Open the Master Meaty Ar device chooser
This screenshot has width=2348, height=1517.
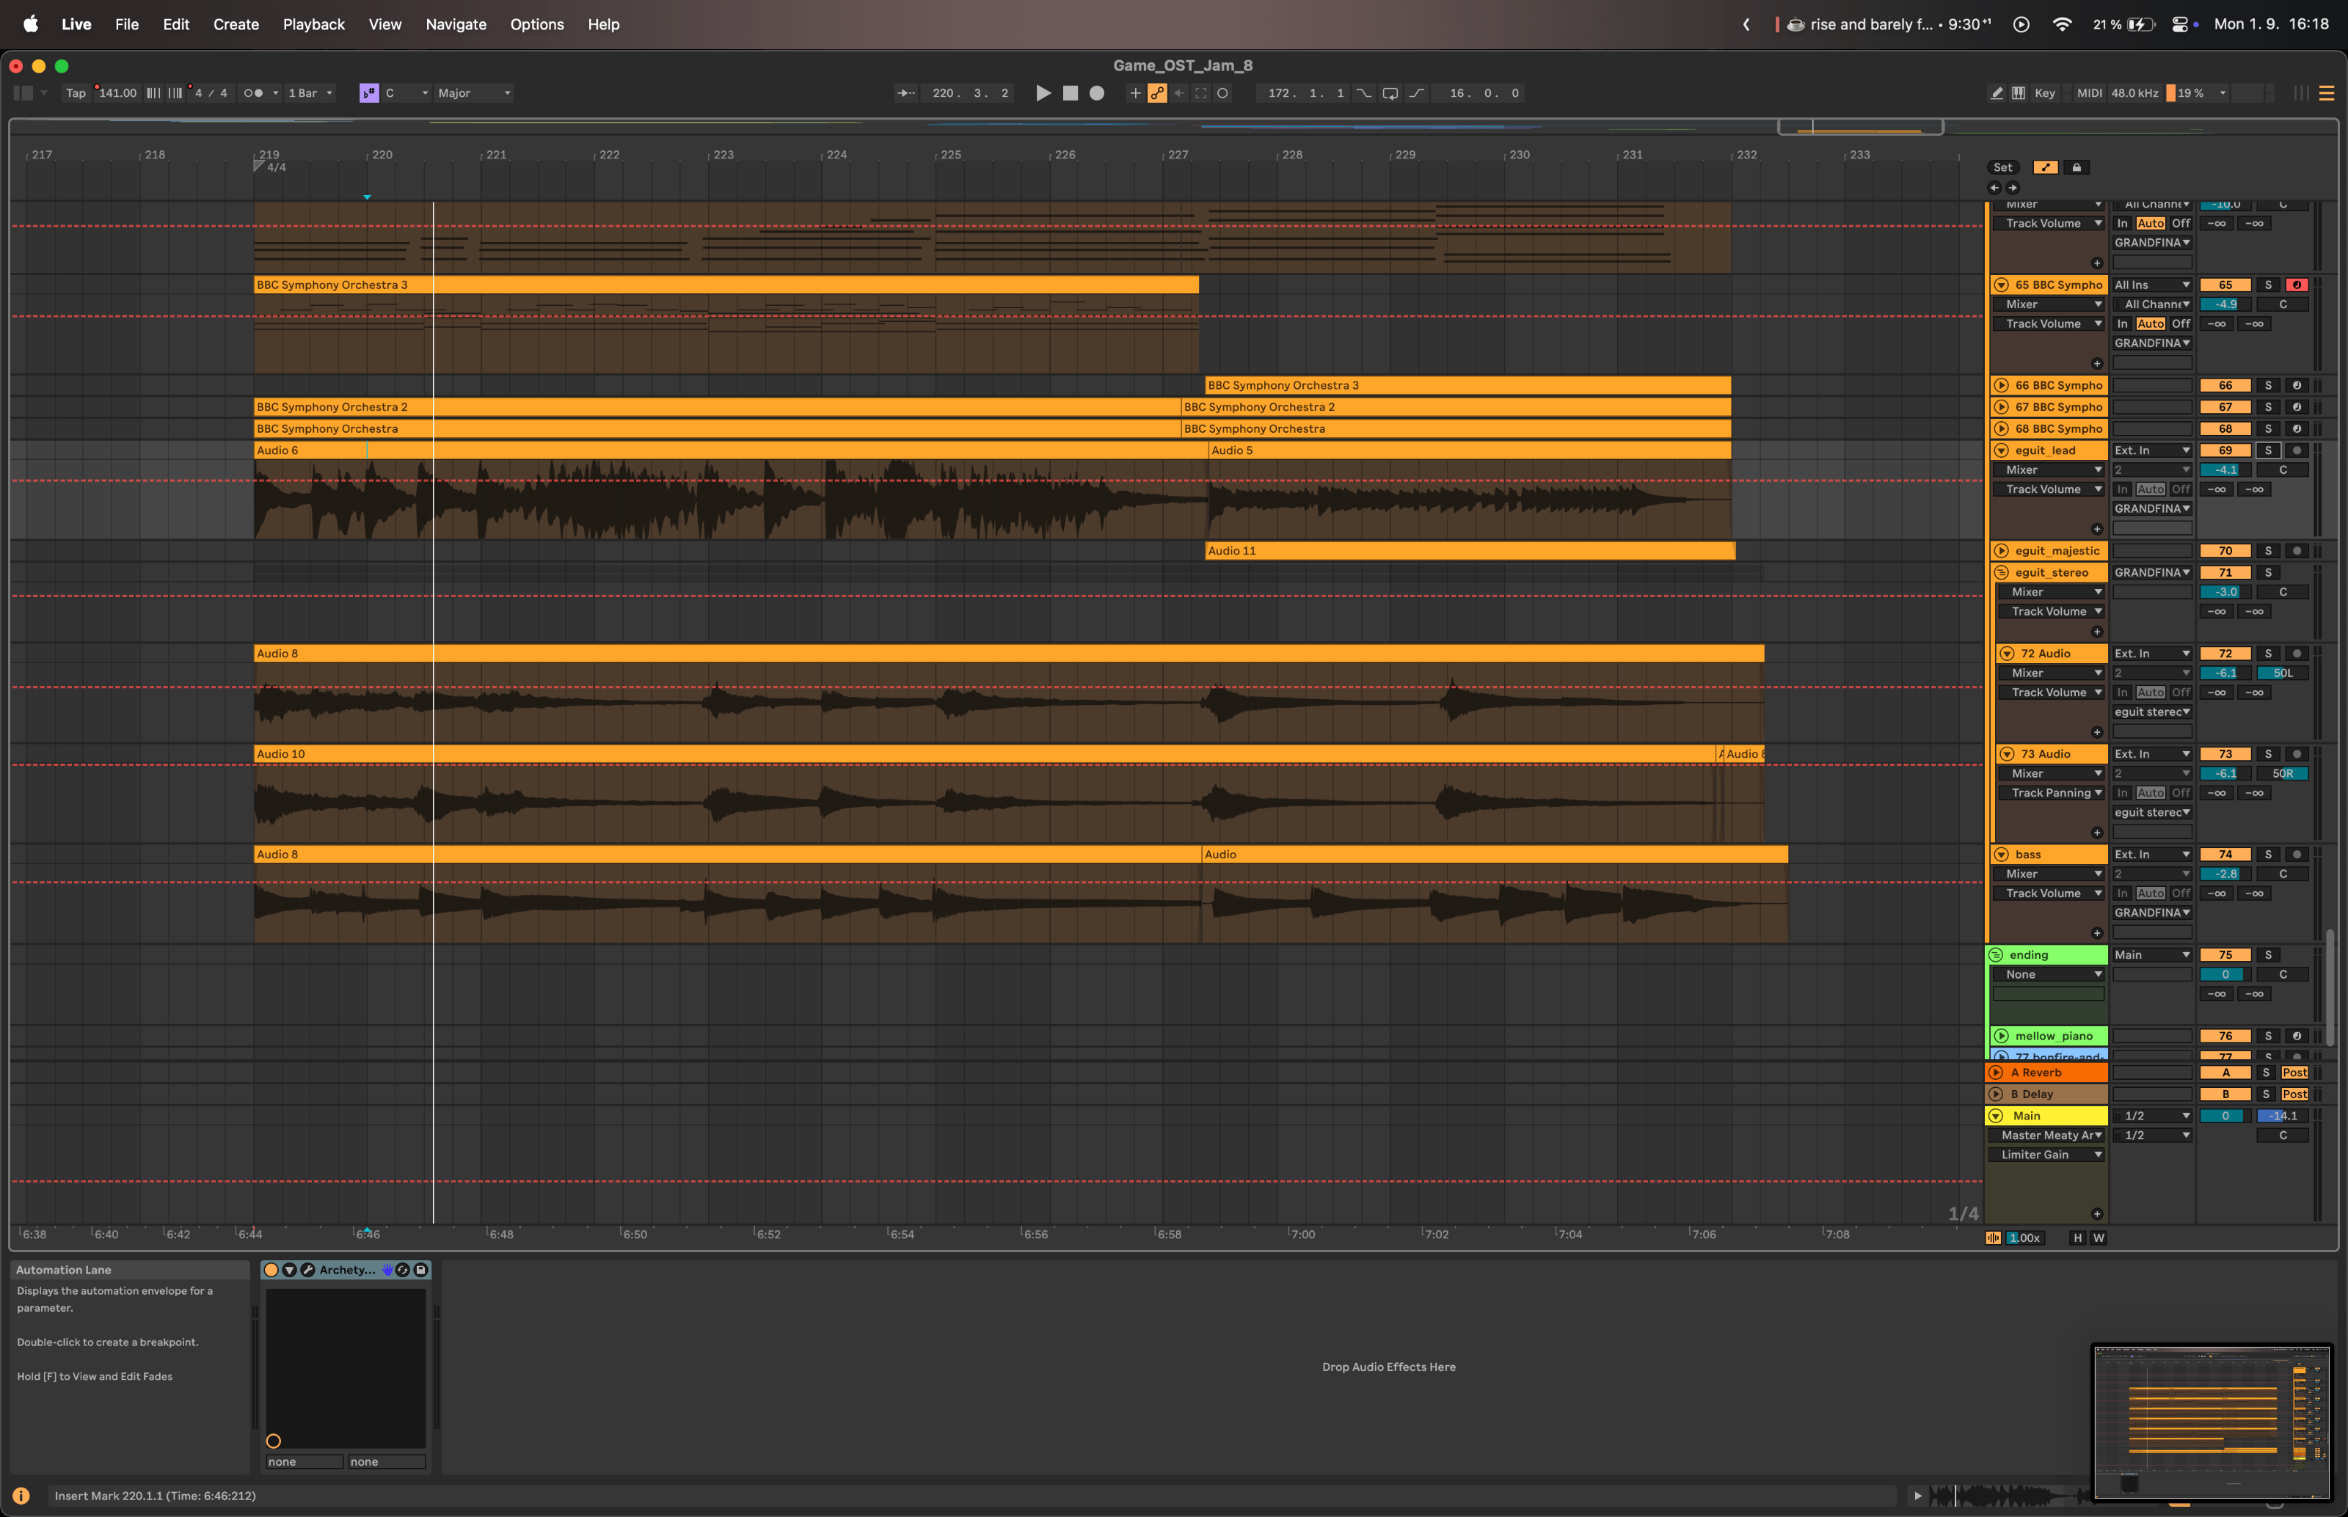[x=2047, y=1135]
